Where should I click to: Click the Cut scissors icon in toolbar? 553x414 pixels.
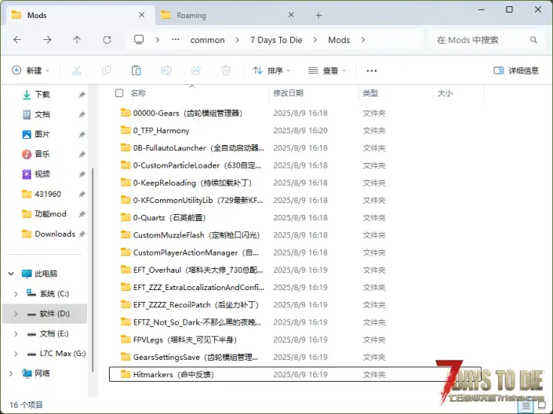point(76,71)
